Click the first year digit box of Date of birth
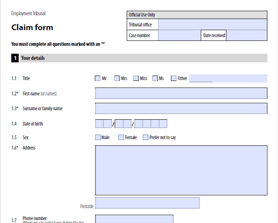The height and width of the screenshot is (223, 278). point(139,124)
